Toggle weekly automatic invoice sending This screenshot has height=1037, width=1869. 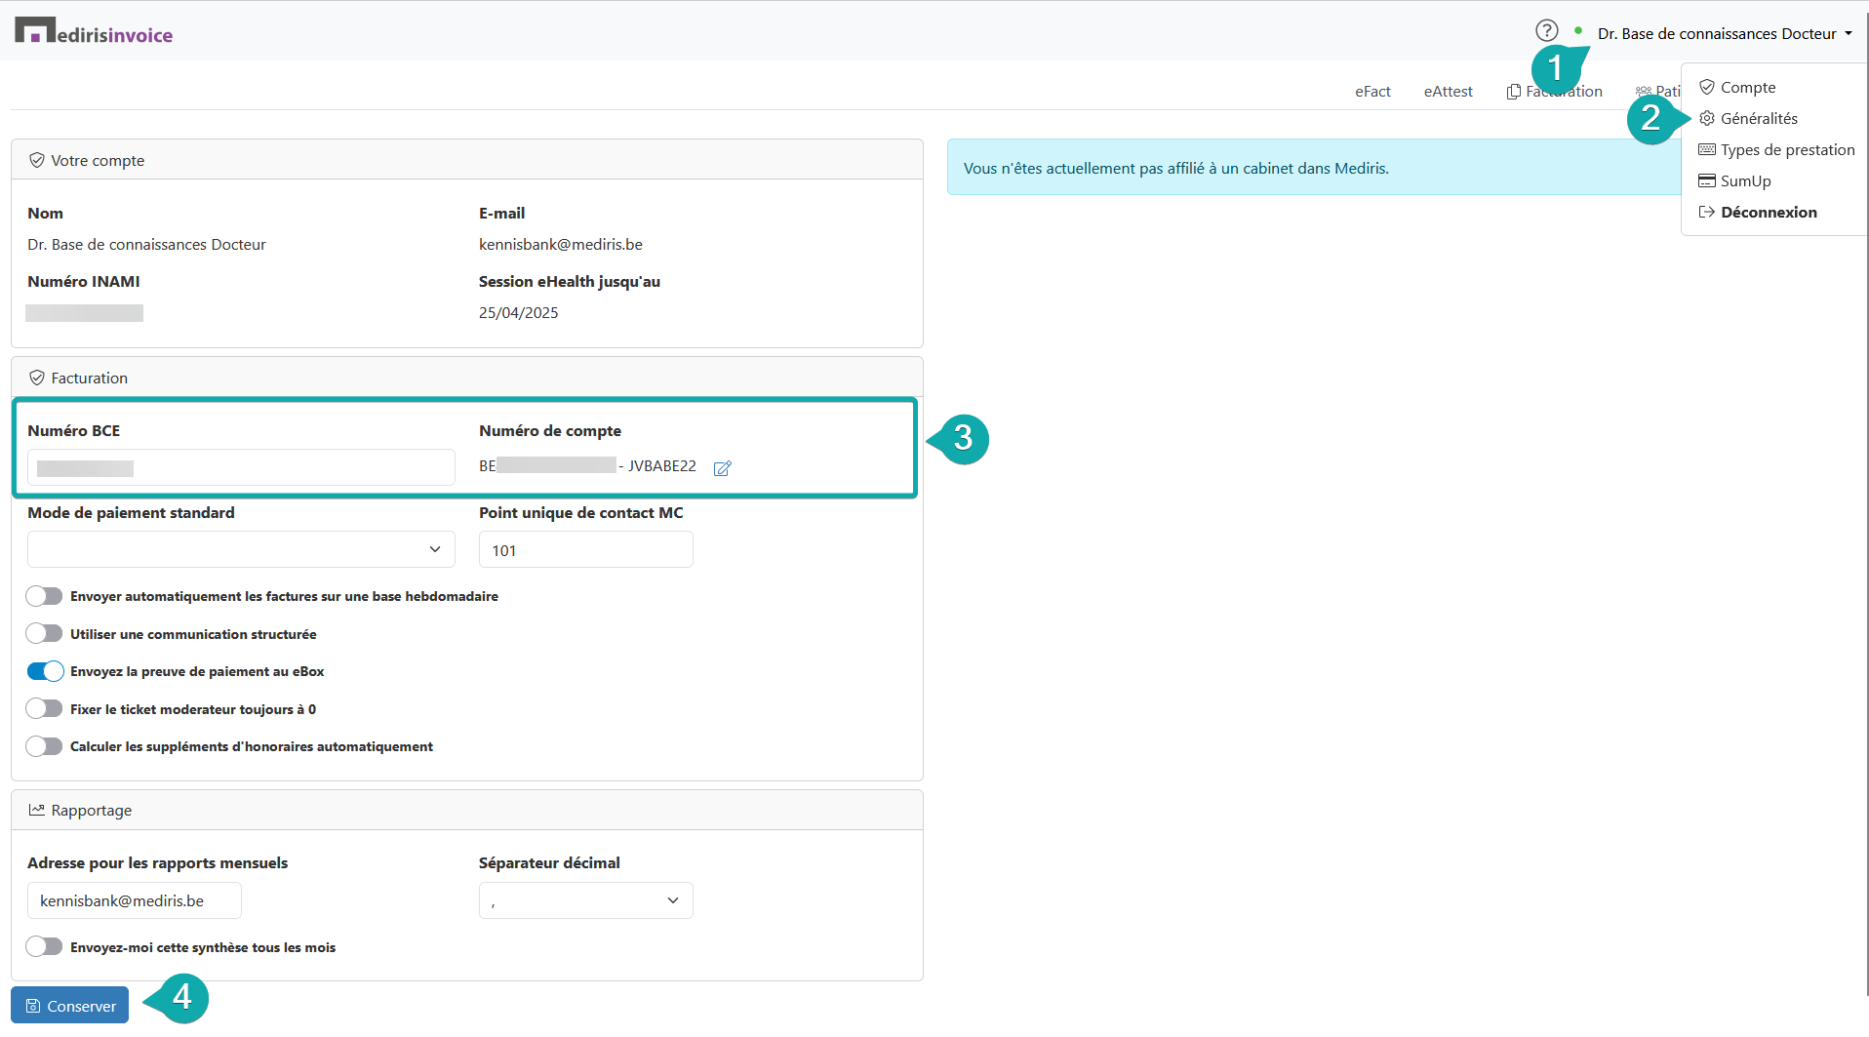coord(45,596)
